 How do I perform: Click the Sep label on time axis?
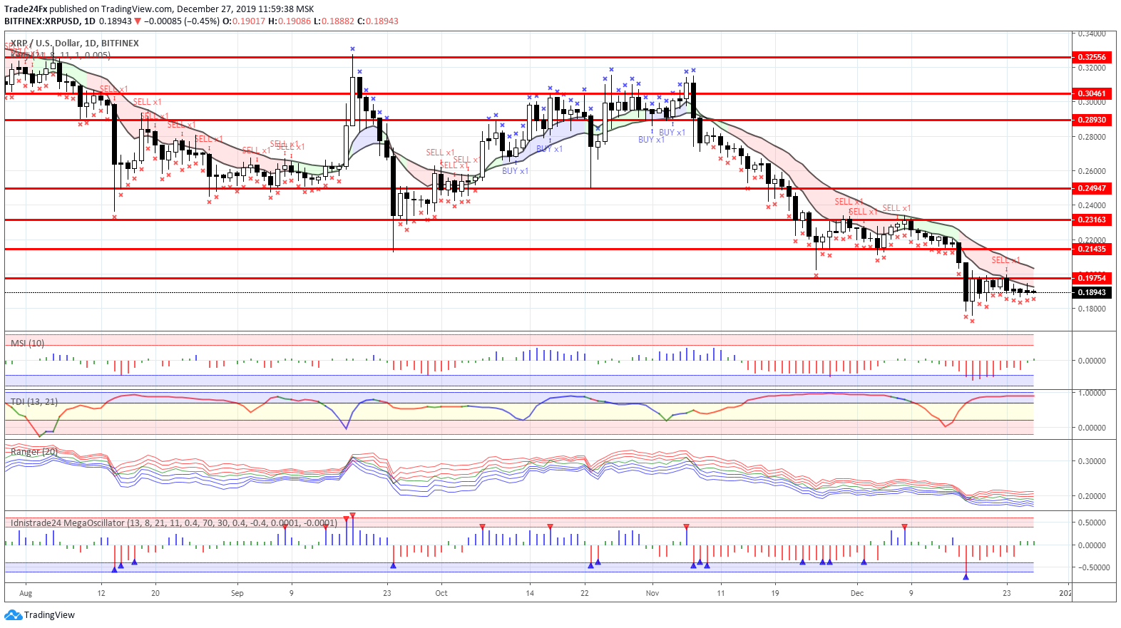click(x=237, y=593)
